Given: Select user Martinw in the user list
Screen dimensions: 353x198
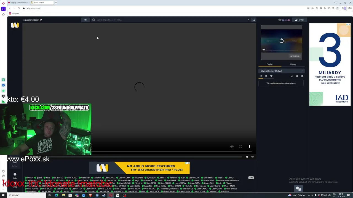Looking at the screenshot, I should 96,178.
